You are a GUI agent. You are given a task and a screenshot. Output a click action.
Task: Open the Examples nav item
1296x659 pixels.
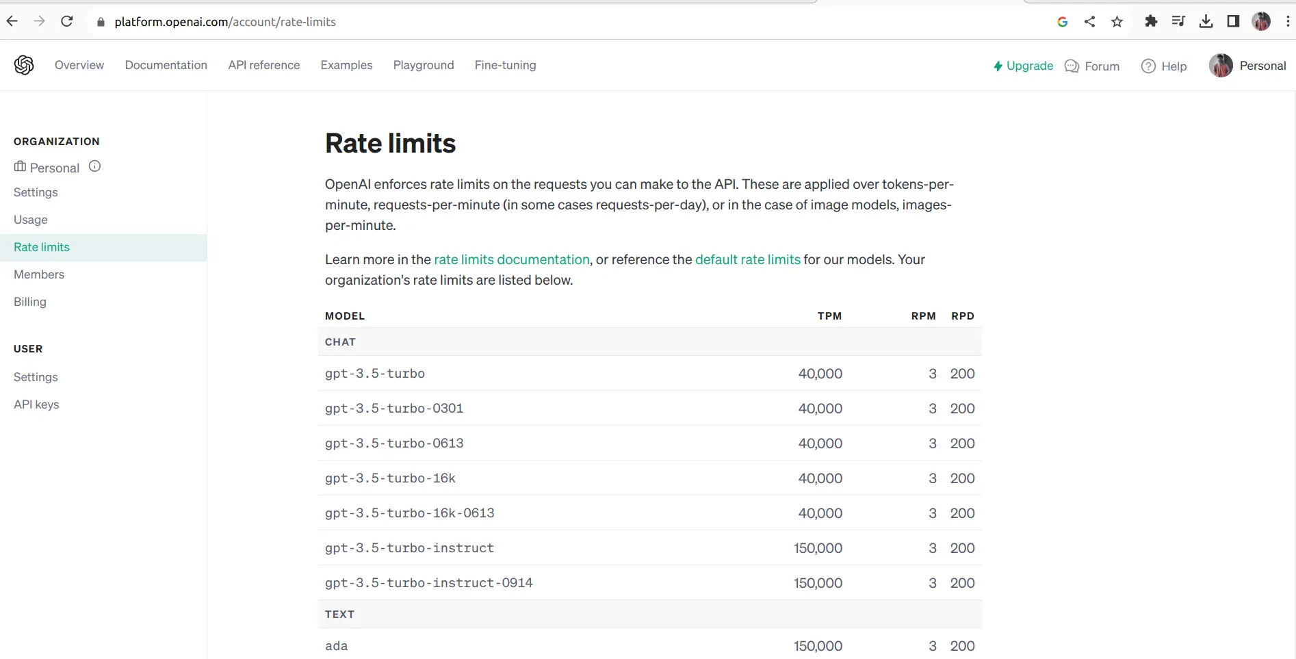(347, 65)
